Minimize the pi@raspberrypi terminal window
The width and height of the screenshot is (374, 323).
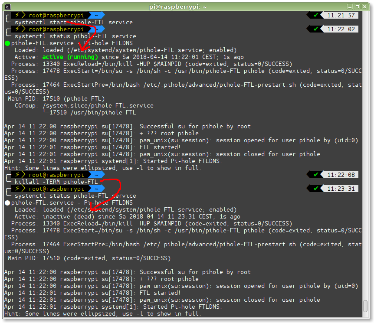click(350, 7)
